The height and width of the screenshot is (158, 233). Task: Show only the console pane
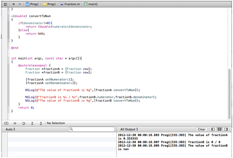[226, 129]
